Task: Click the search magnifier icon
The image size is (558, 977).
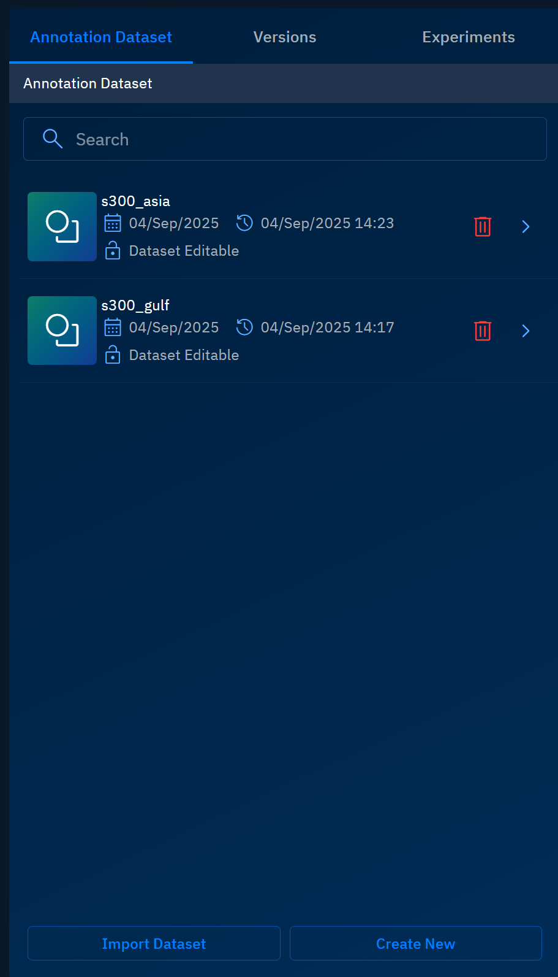Action: (x=53, y=139)
